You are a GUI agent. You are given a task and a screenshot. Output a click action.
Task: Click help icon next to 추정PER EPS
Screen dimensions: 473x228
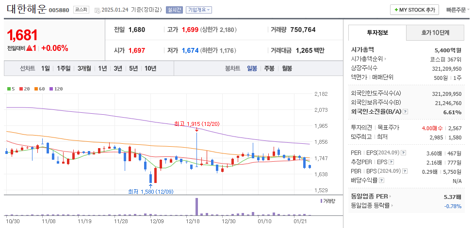(x=391, y=162)
